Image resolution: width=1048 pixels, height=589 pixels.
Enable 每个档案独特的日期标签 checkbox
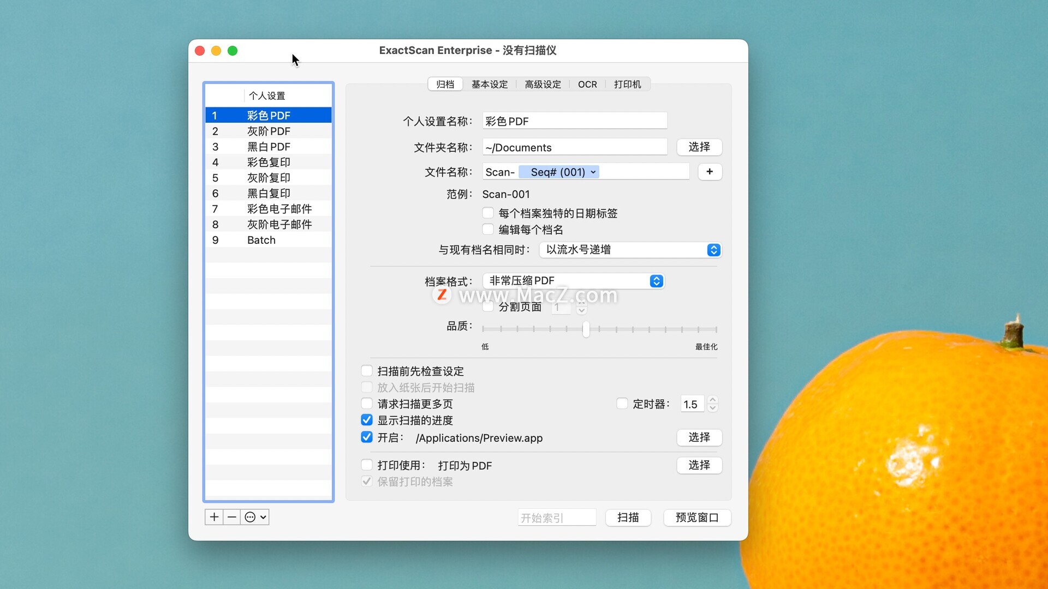tap(488, 213)
